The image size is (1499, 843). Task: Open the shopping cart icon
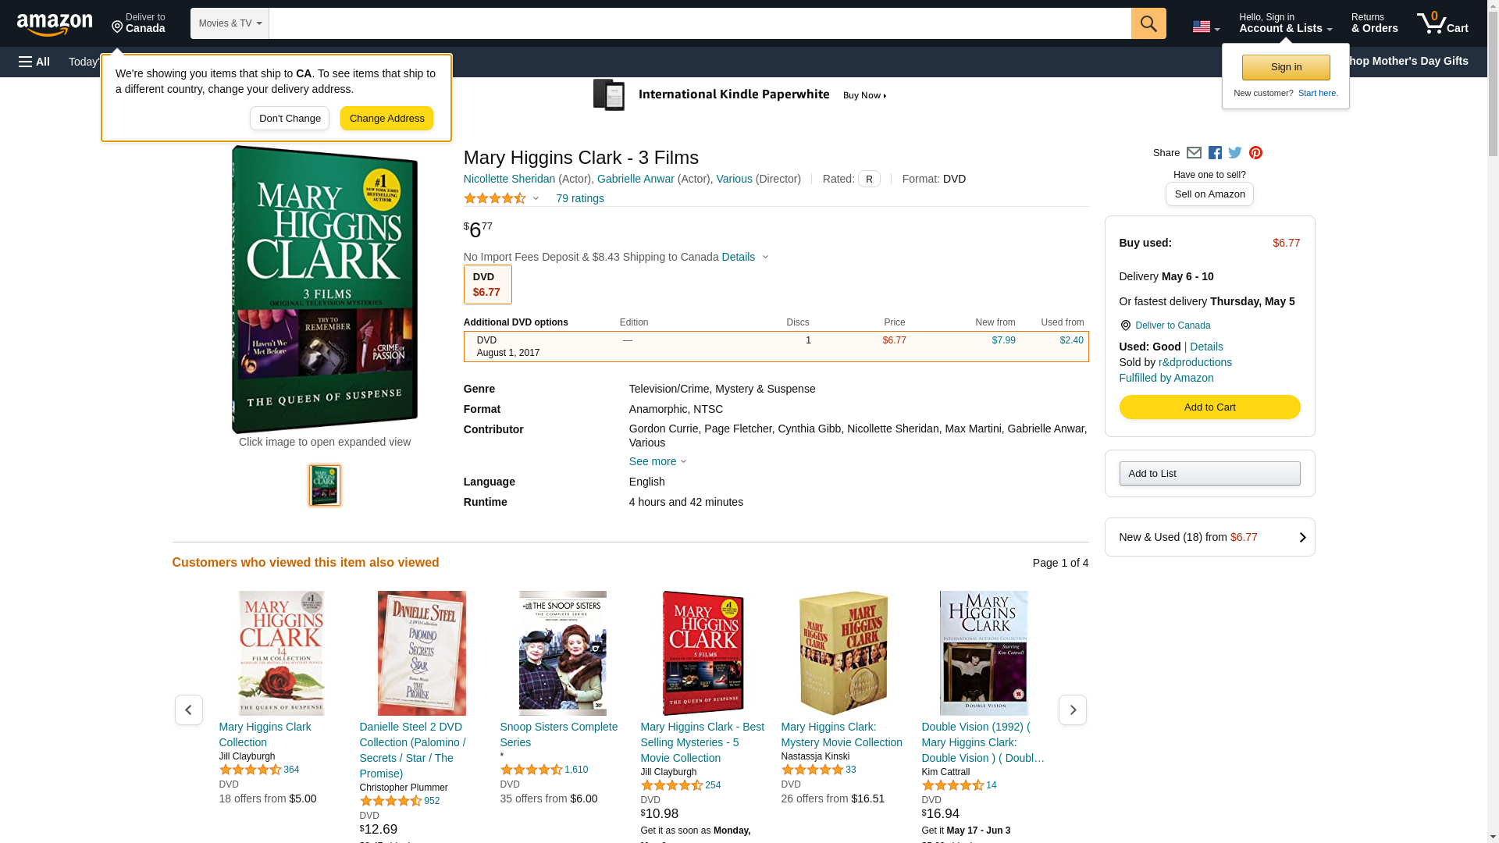(1442, 23)
